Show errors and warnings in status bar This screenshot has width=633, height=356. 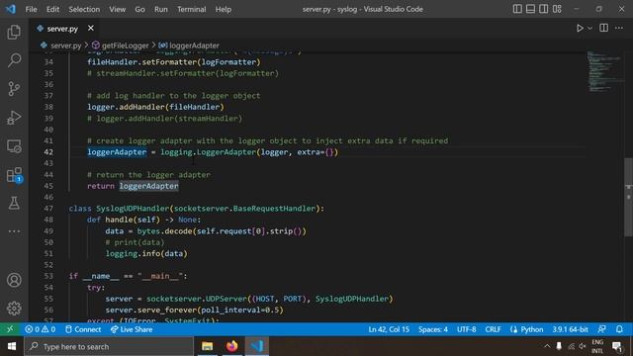(x=40, y=329)
